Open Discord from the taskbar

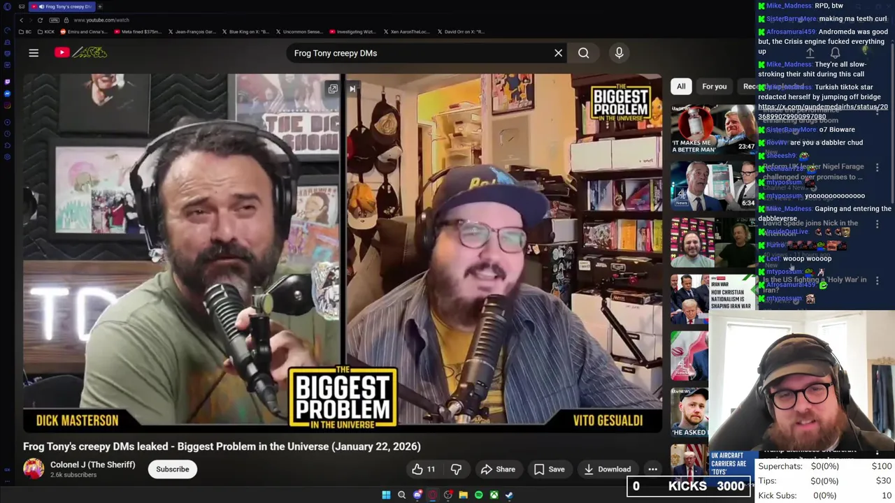point(417,495)
